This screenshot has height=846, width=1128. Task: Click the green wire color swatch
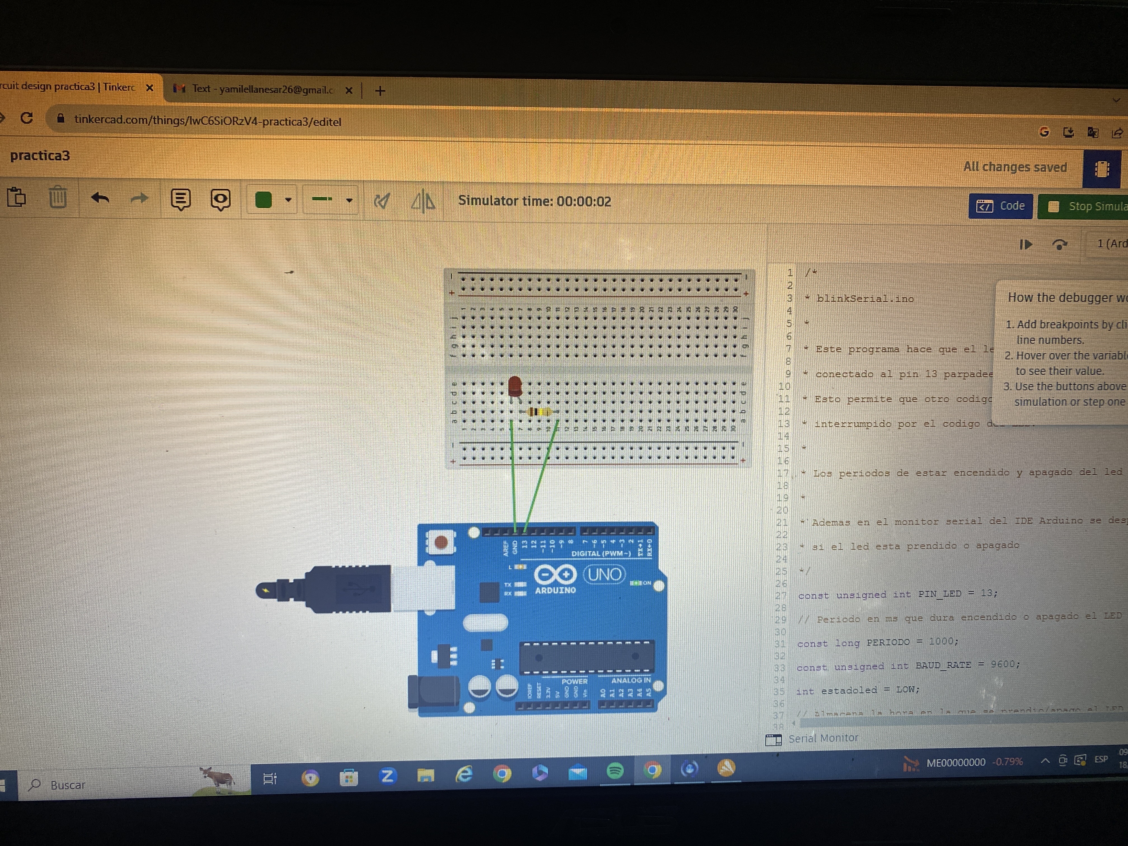pyautogui.click(x=263, y=199)
